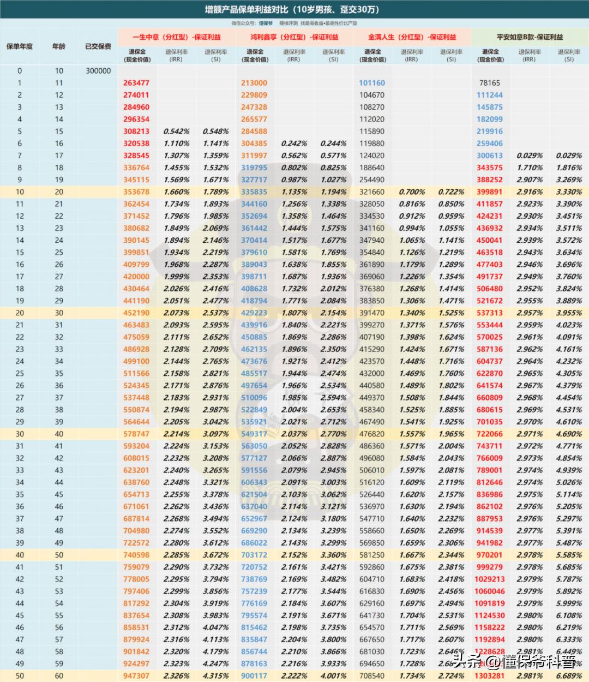
Task: Click the red value 308213
Action: point(136,131)
